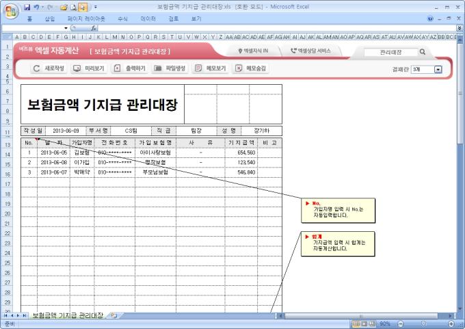This screenshot has height=329, width=465.
Task: Click row header 20
Action: click(x=7, y=213)
